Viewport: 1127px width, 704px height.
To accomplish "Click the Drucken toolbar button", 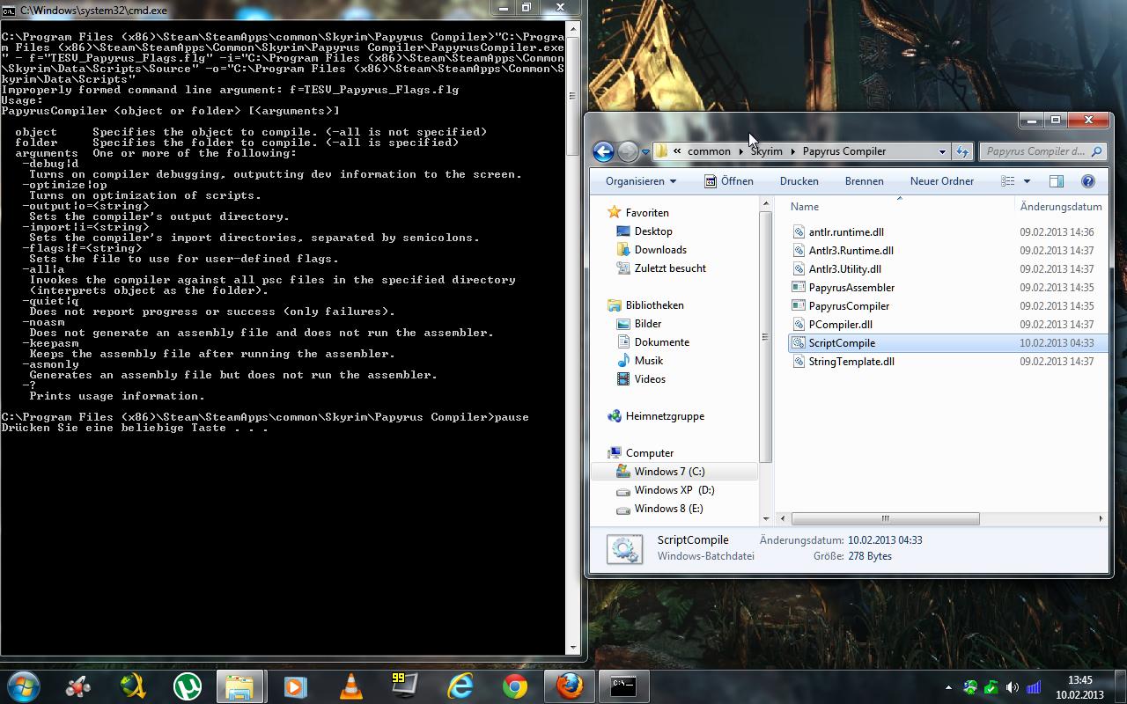I will pyautogui.click(x=799, y=181).
